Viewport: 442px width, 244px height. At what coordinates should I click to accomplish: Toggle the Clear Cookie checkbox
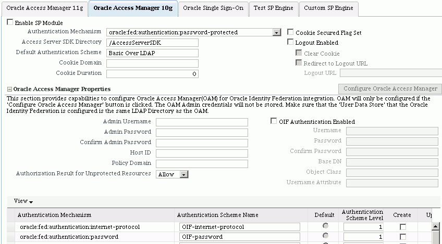299,53
